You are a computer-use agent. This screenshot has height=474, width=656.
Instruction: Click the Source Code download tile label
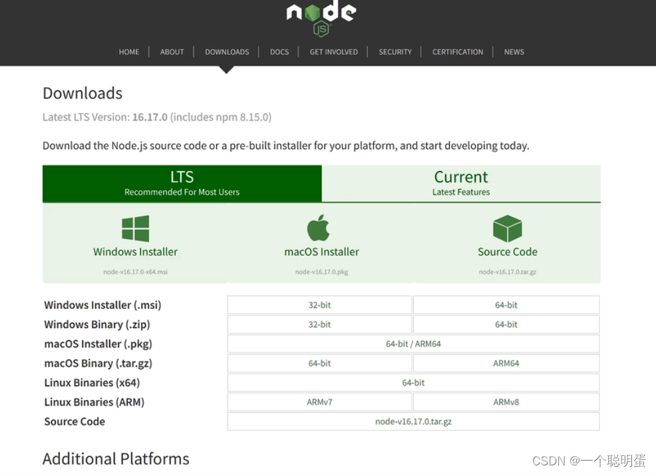point(508,252)
